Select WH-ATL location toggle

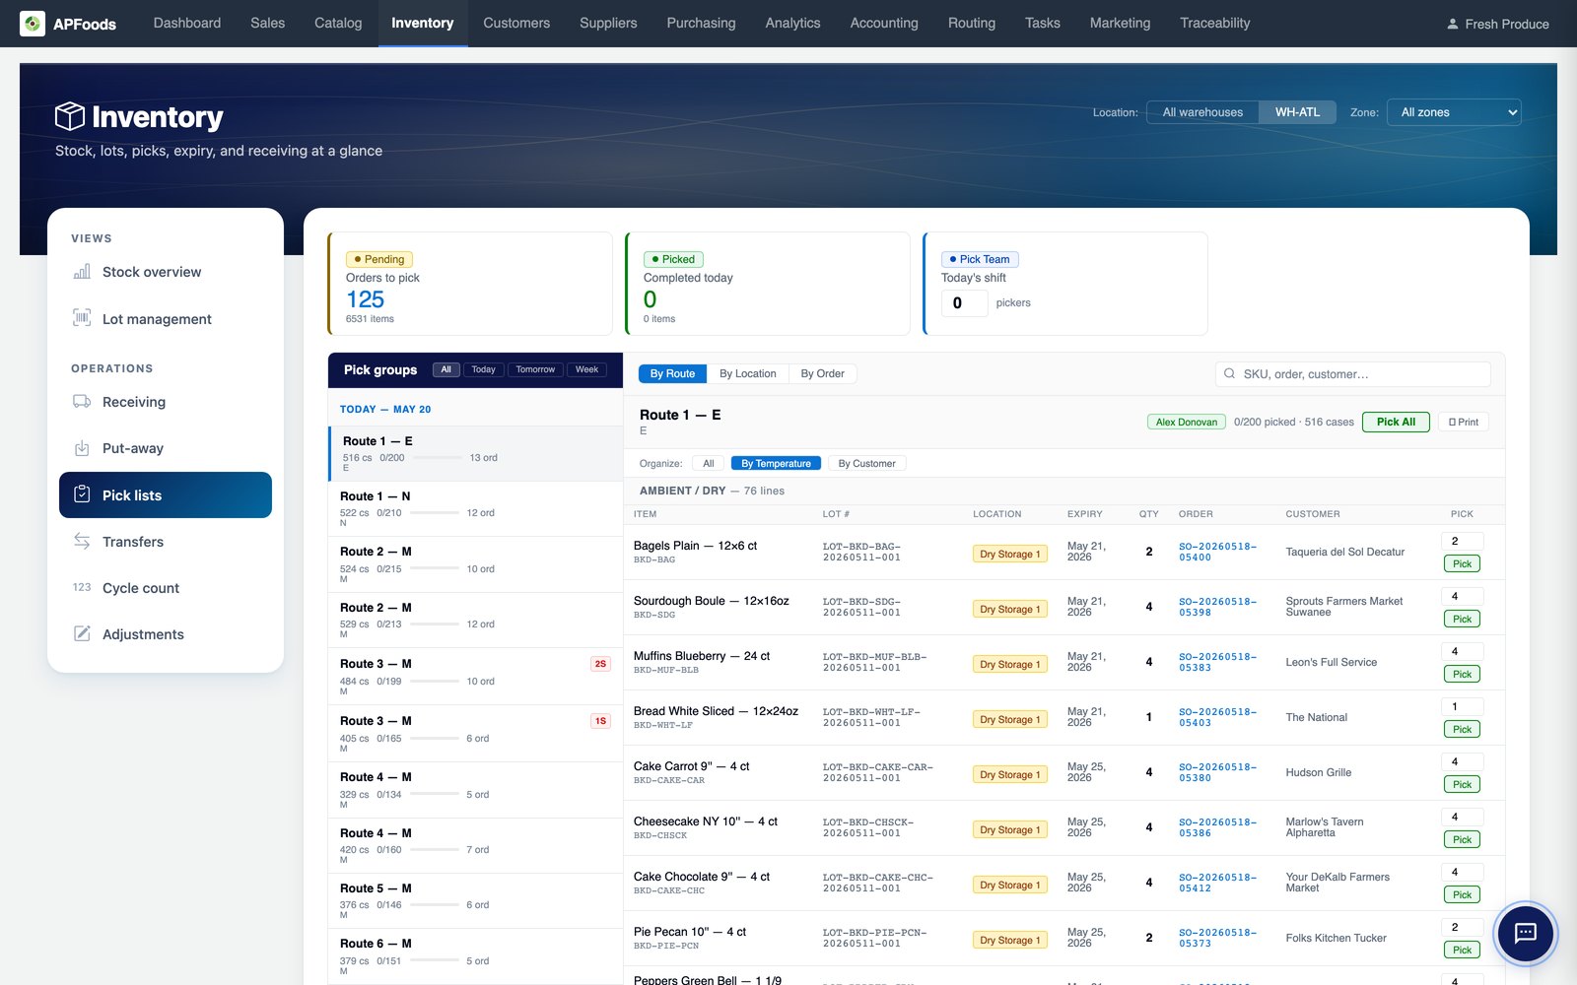point(1297,112)
